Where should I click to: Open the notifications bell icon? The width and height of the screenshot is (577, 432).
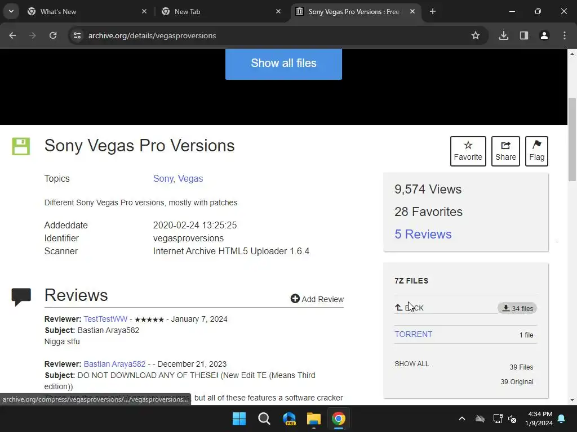[562, 418]
